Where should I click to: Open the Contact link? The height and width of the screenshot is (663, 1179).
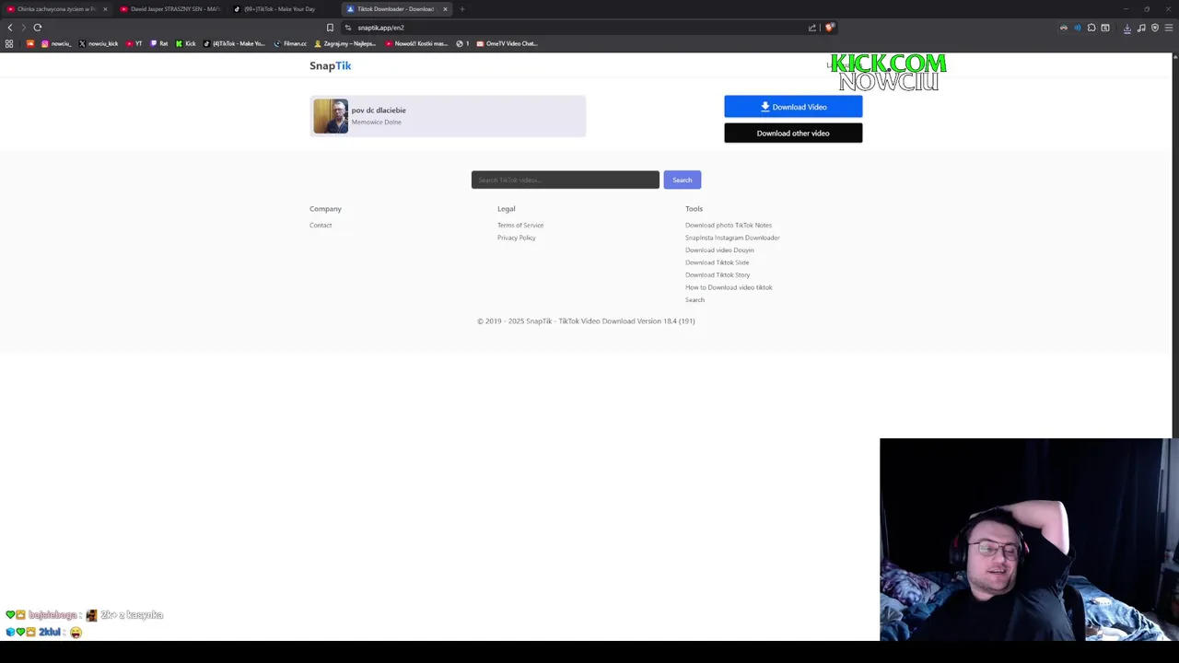tap(321, 225)
